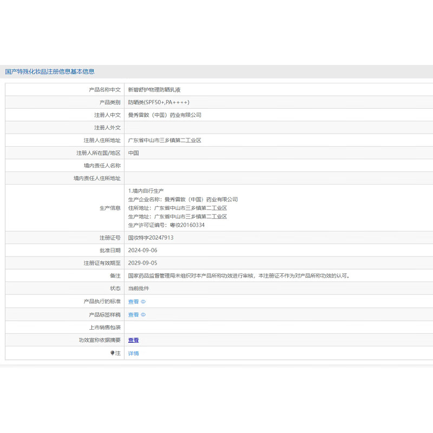Click the 备注 remark text
This screenshot has height=433, width=433.
point(239,276)
